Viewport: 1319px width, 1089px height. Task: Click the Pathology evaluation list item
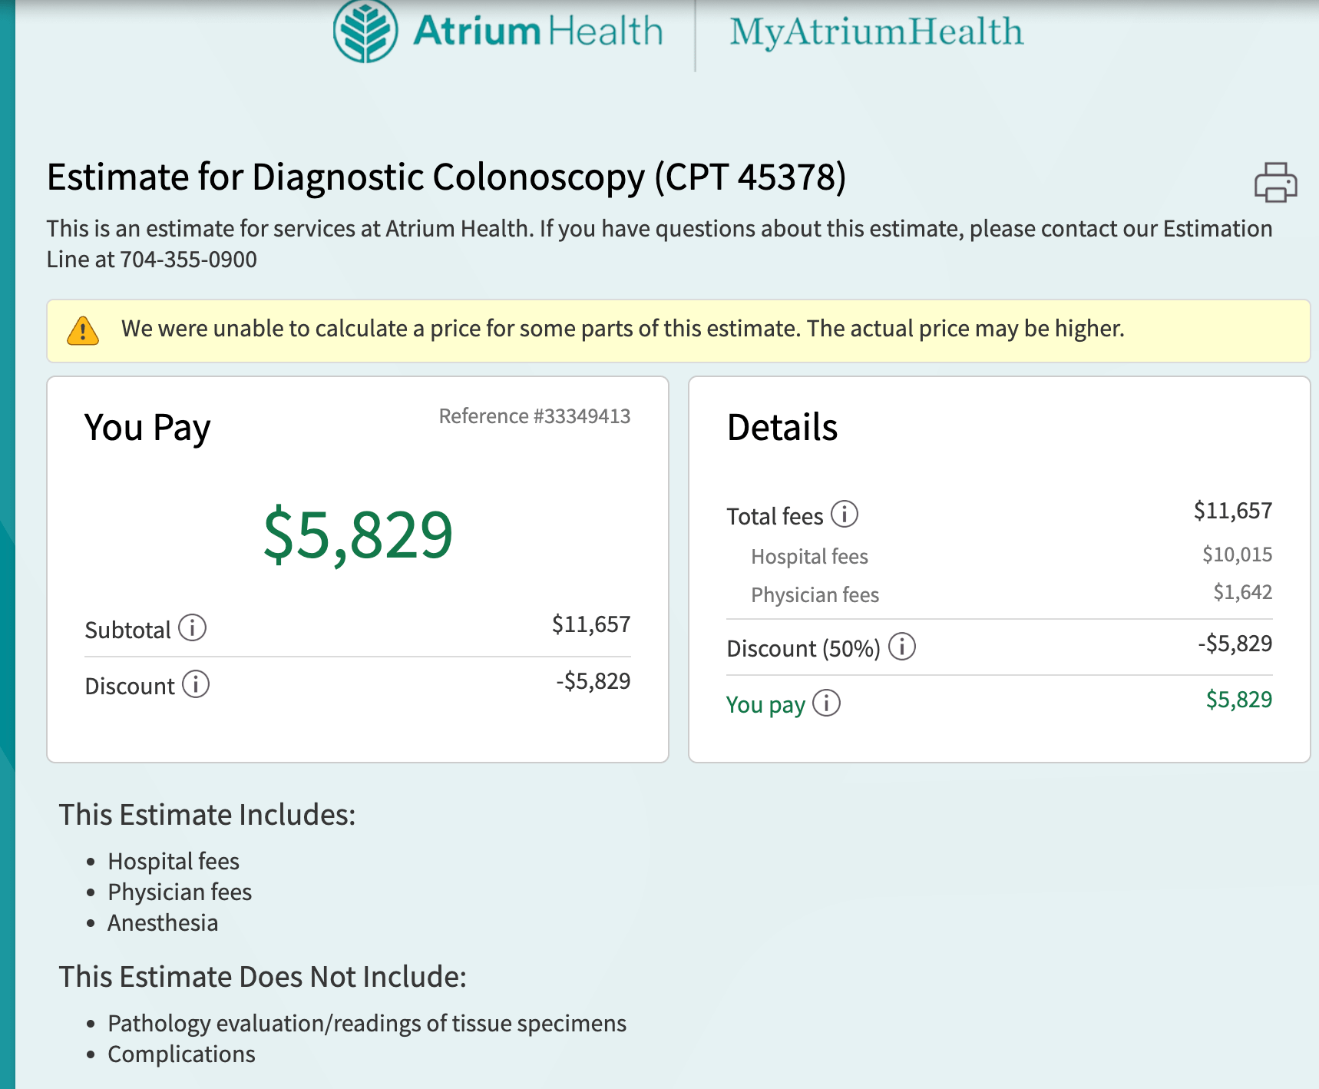(367, 1024)
